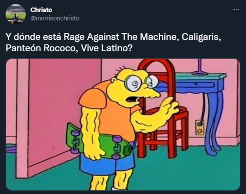
Task: Open the display name Christo
Action: [x=41, y=10]
